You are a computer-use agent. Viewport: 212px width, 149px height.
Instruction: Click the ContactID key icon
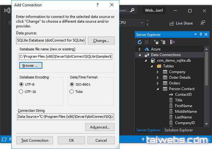171,95
